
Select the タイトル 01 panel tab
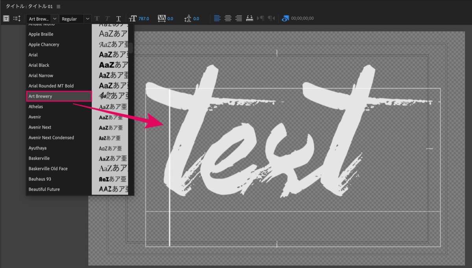point(29,7)
